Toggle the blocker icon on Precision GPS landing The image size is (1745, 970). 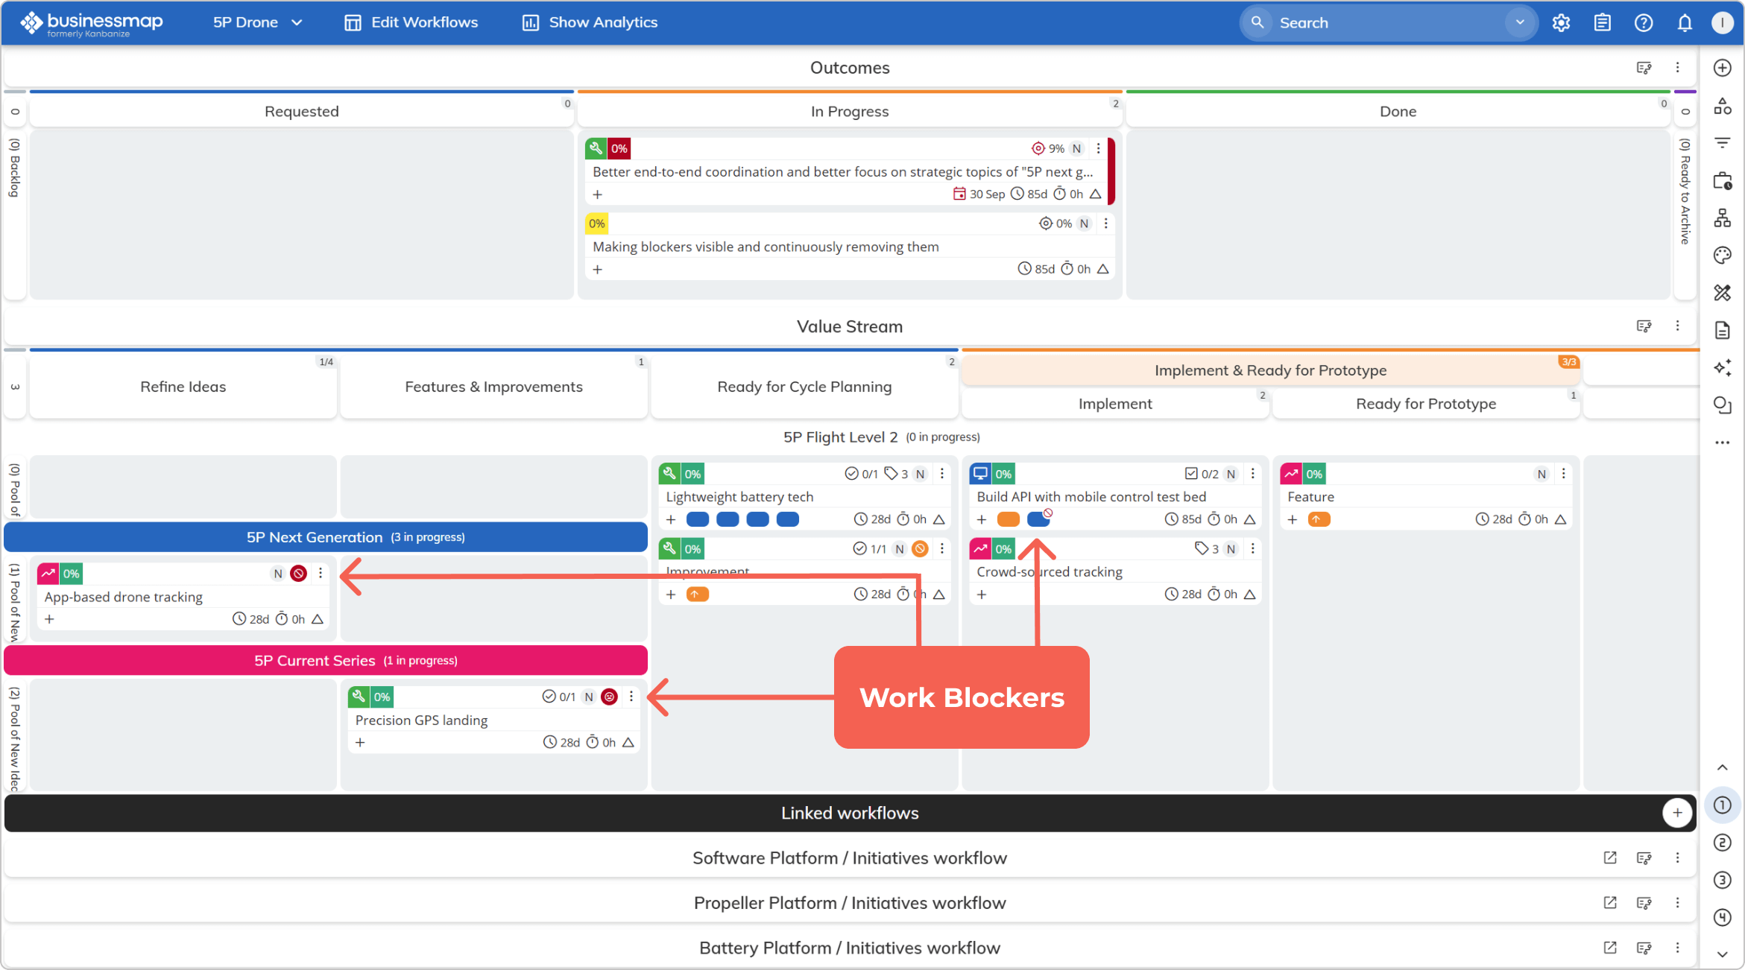click(x=609, y=697)
